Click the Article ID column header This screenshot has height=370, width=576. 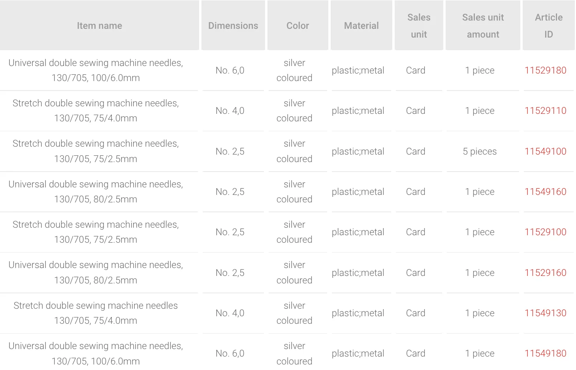(548, 26)
